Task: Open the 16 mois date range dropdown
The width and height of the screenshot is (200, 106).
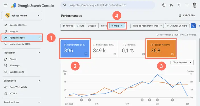Action: coord(117,26)
